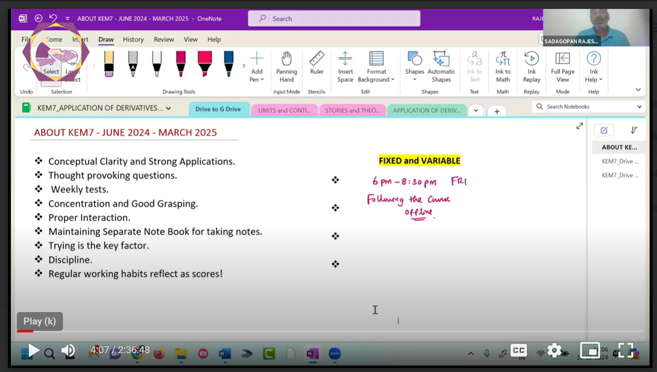The image size is (657, 372).
Task: Click the Insert Space tool
Action: [345, 66]
